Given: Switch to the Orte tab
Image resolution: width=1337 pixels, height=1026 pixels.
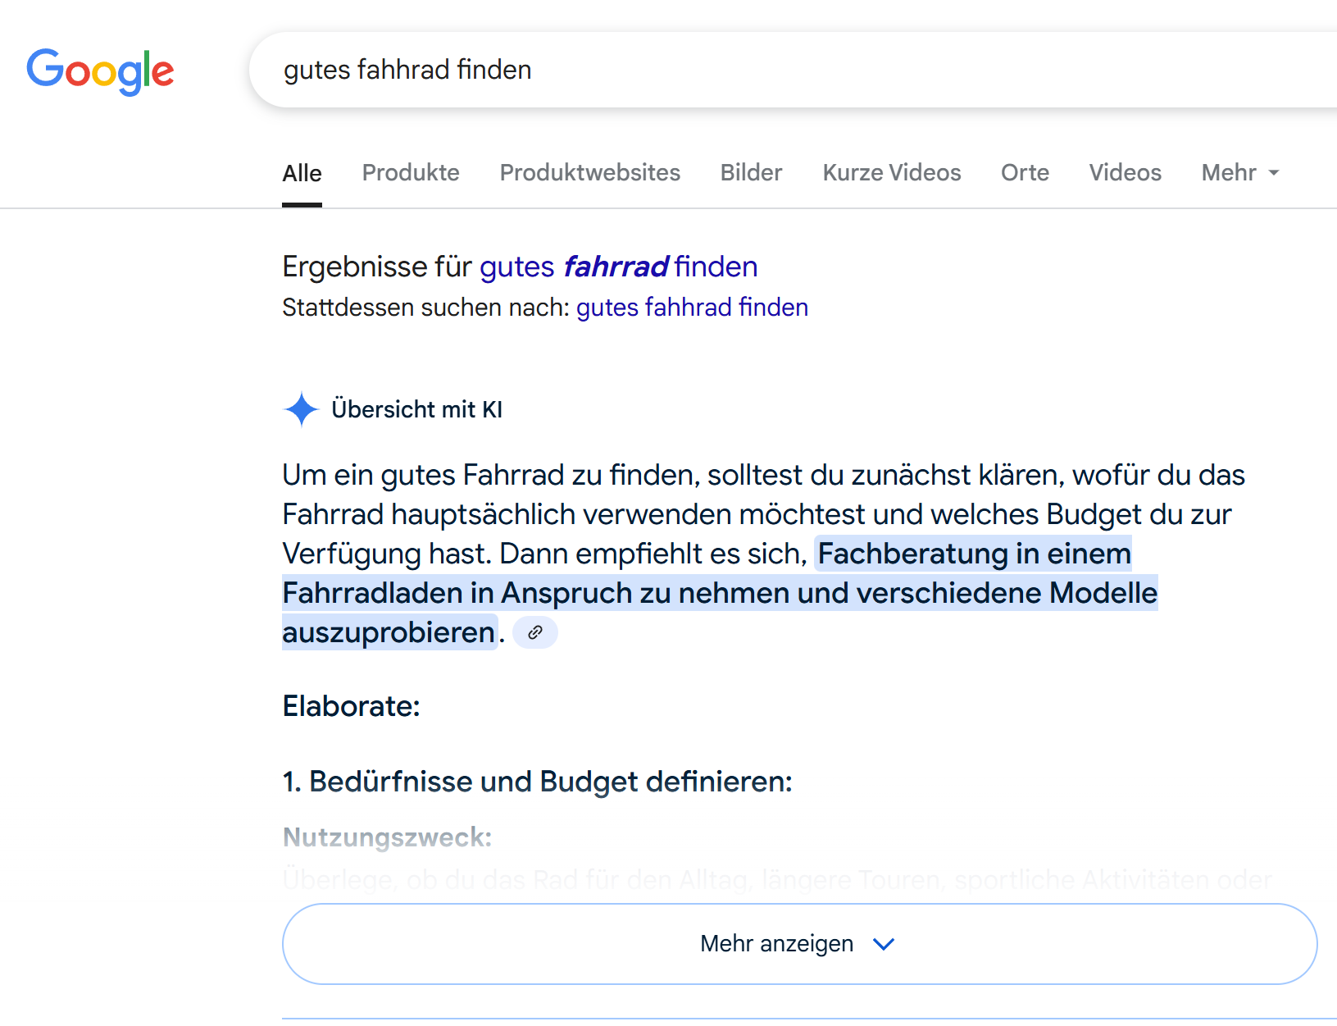Looking at the screenshot, I should pyautogui.click(x=1025, y=173).
